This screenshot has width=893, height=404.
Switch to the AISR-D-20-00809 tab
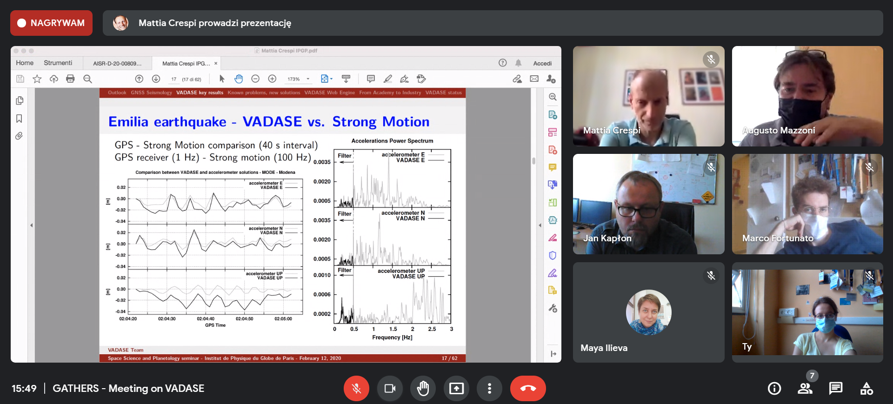(117, 63)
